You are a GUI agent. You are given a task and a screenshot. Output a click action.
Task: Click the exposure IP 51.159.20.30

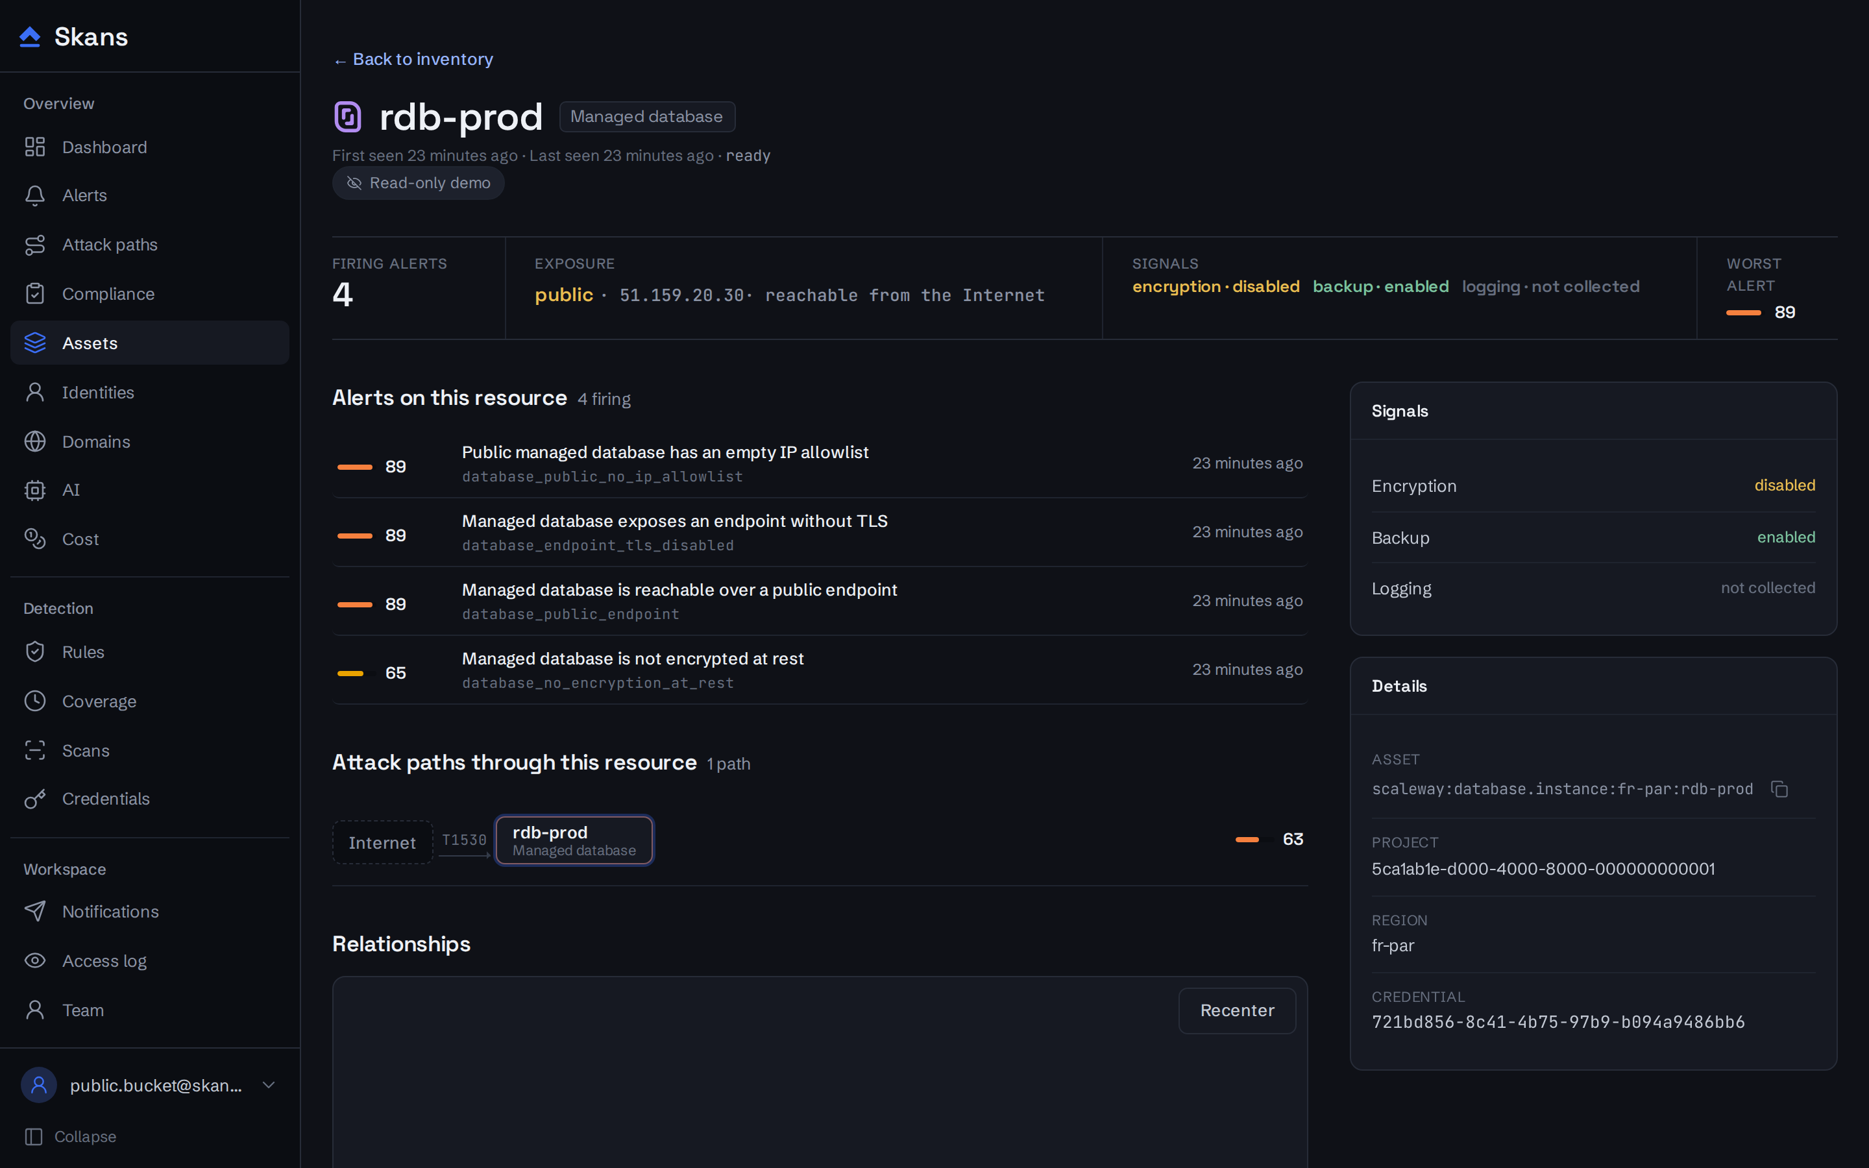click(681, 295)
